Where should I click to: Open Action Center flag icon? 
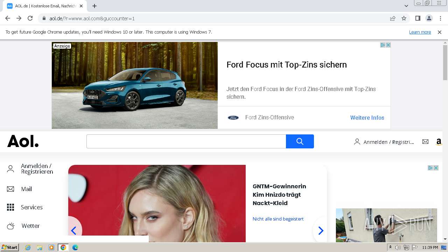pos(415,247)
